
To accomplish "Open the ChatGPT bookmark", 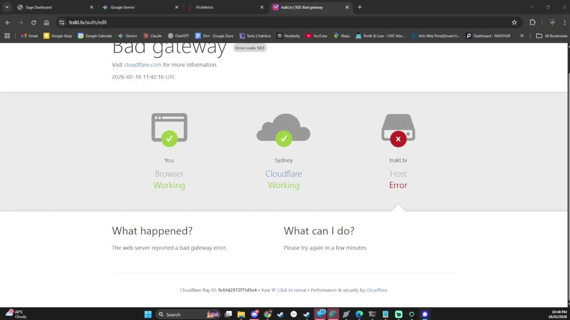I will pos(179,36).
